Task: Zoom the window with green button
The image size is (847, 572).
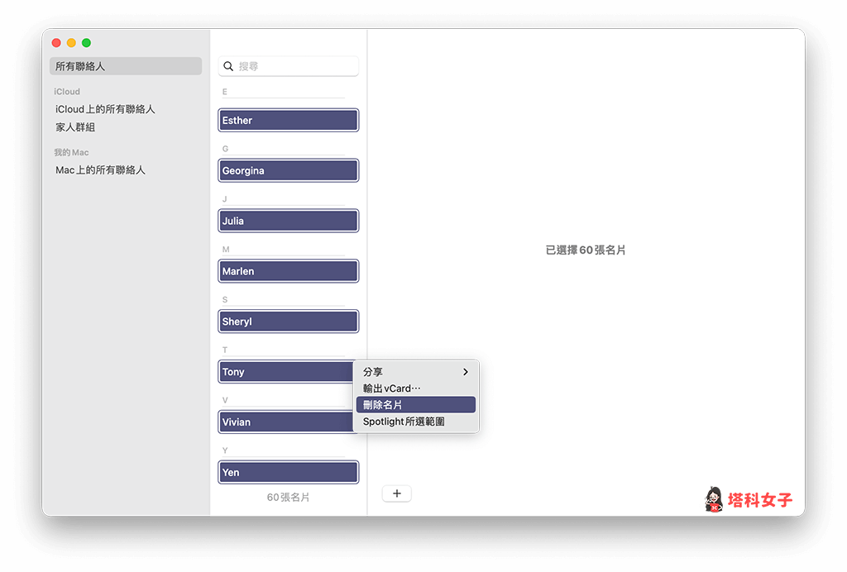Action: [86, 43]
